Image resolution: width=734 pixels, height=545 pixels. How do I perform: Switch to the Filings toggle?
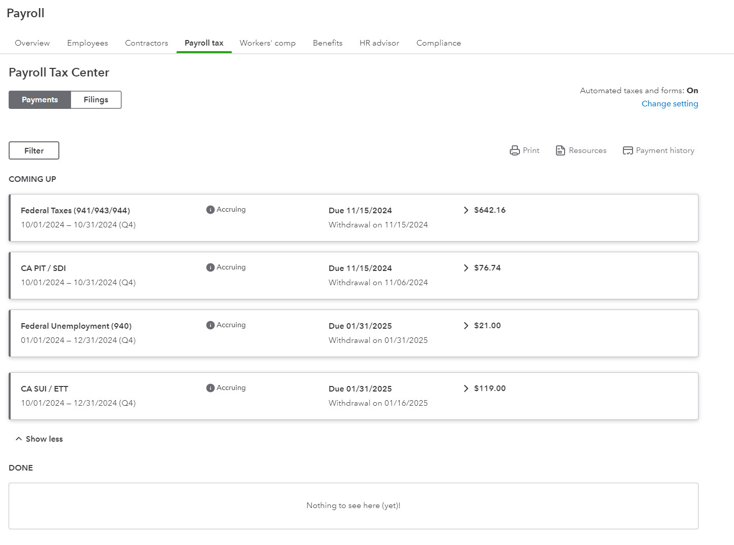pos(96,100)
